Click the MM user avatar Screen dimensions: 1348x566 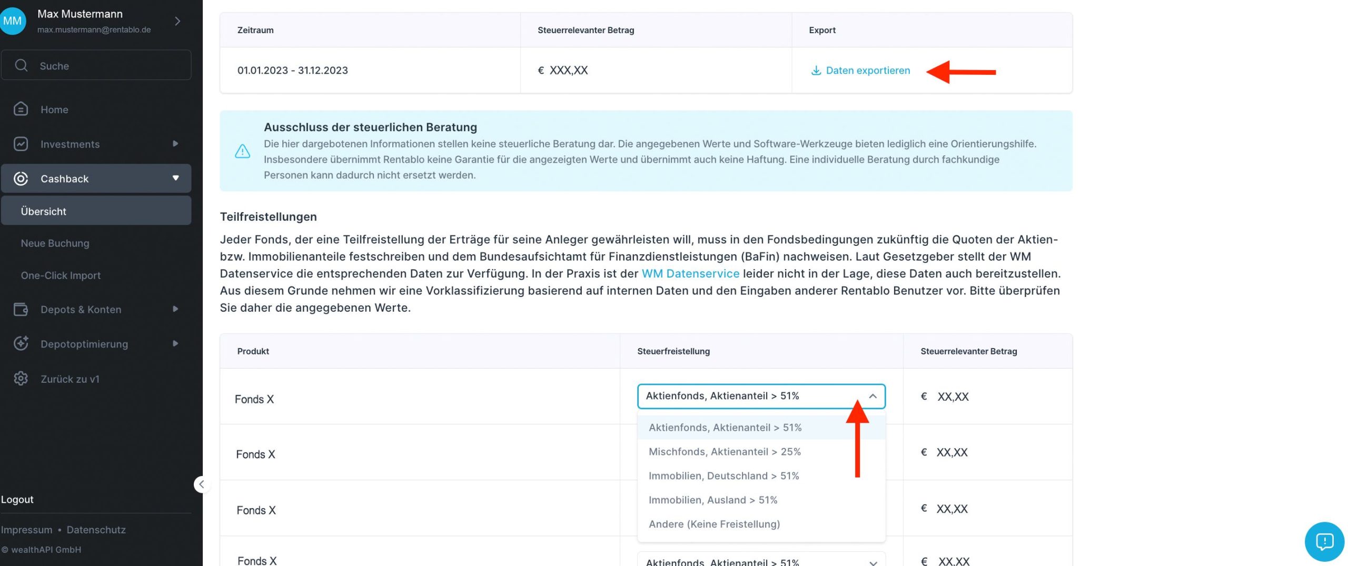click(12, 21)
